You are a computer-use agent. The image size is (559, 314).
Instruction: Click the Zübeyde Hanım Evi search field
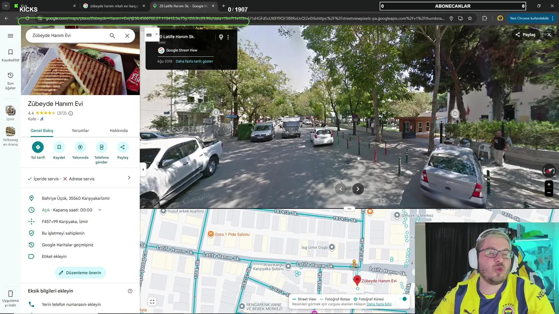point(68,36)
